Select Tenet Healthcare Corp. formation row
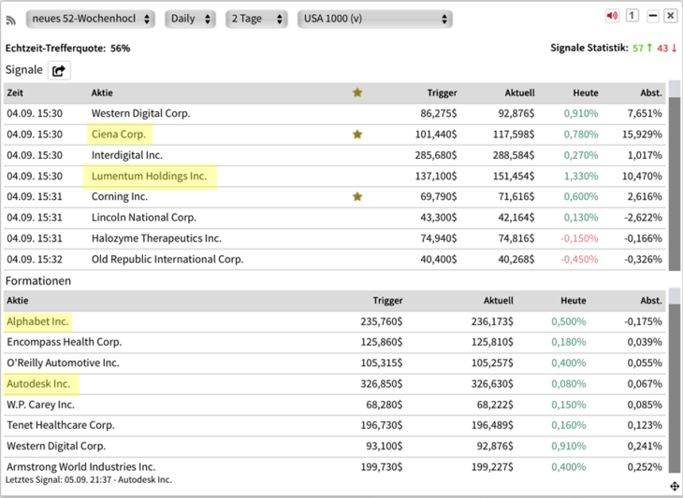 click(335, 425)
